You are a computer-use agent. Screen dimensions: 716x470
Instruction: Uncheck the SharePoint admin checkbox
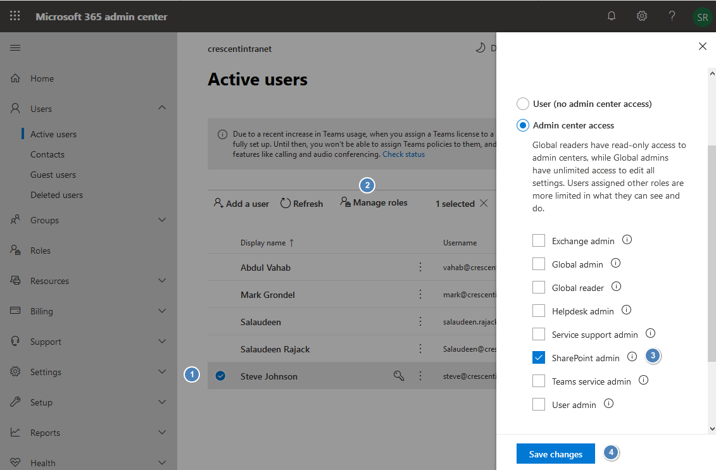(x=539, y=357)
